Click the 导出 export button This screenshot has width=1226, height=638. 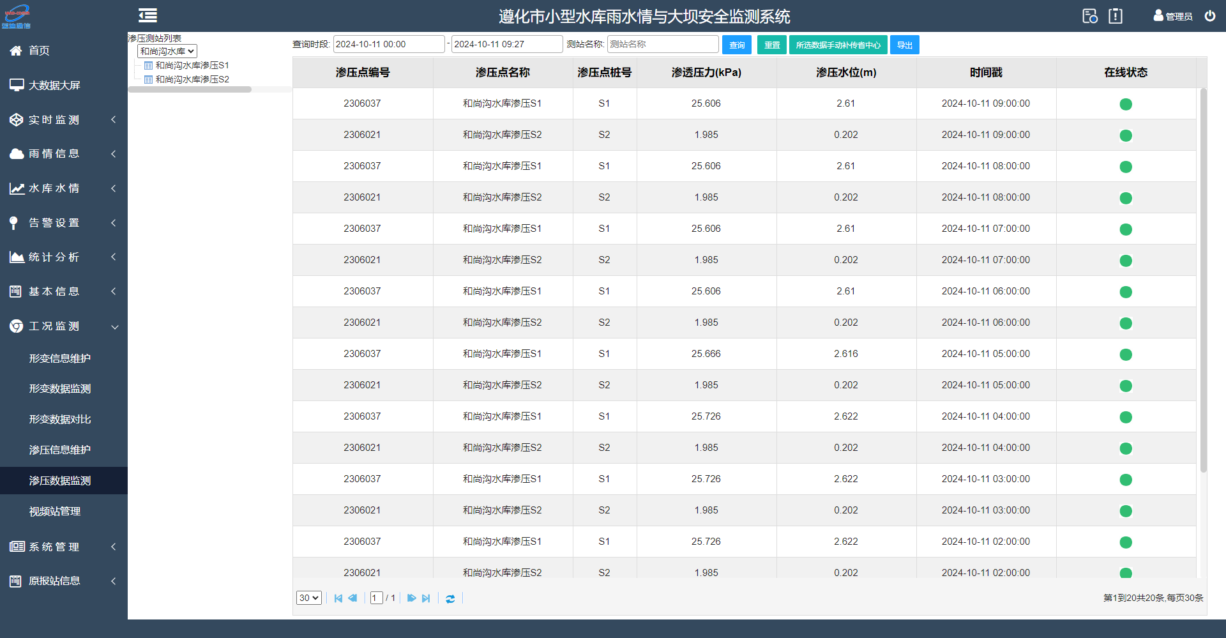pyautogui.click(x=905, y=45)
